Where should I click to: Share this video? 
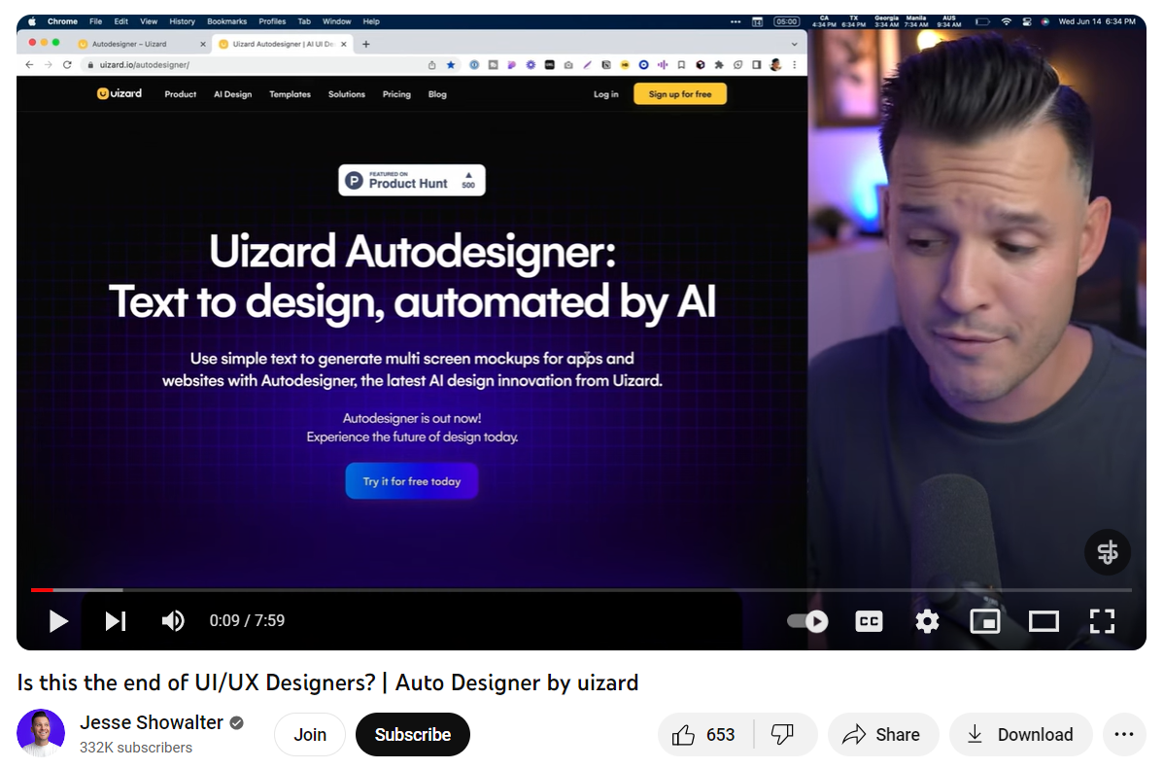point(882,735)
